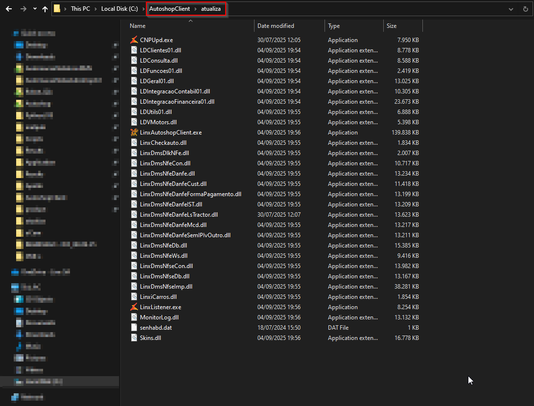The height and width of the screenshot is (406, 534).
Task: Select the LDClientes01.dll file icon
Action: 134,50
